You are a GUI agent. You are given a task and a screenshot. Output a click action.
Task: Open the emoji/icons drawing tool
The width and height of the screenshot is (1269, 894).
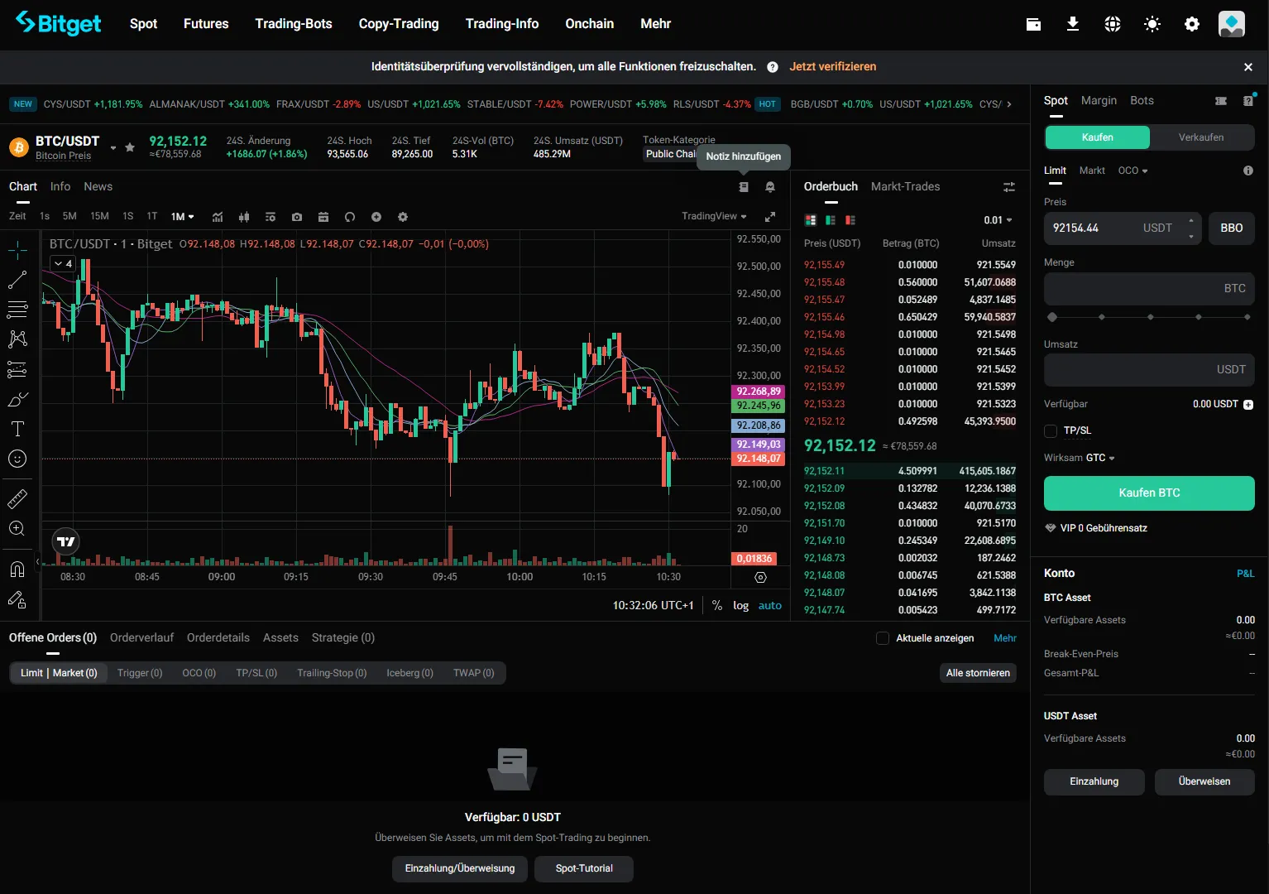tap(17, 459)
